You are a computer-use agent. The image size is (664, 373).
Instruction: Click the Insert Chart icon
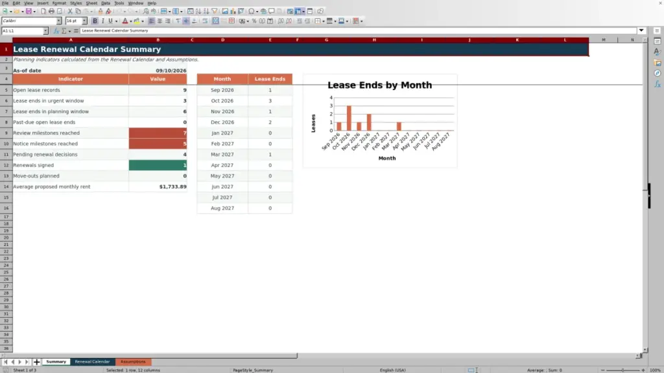(x=233, y=11)
